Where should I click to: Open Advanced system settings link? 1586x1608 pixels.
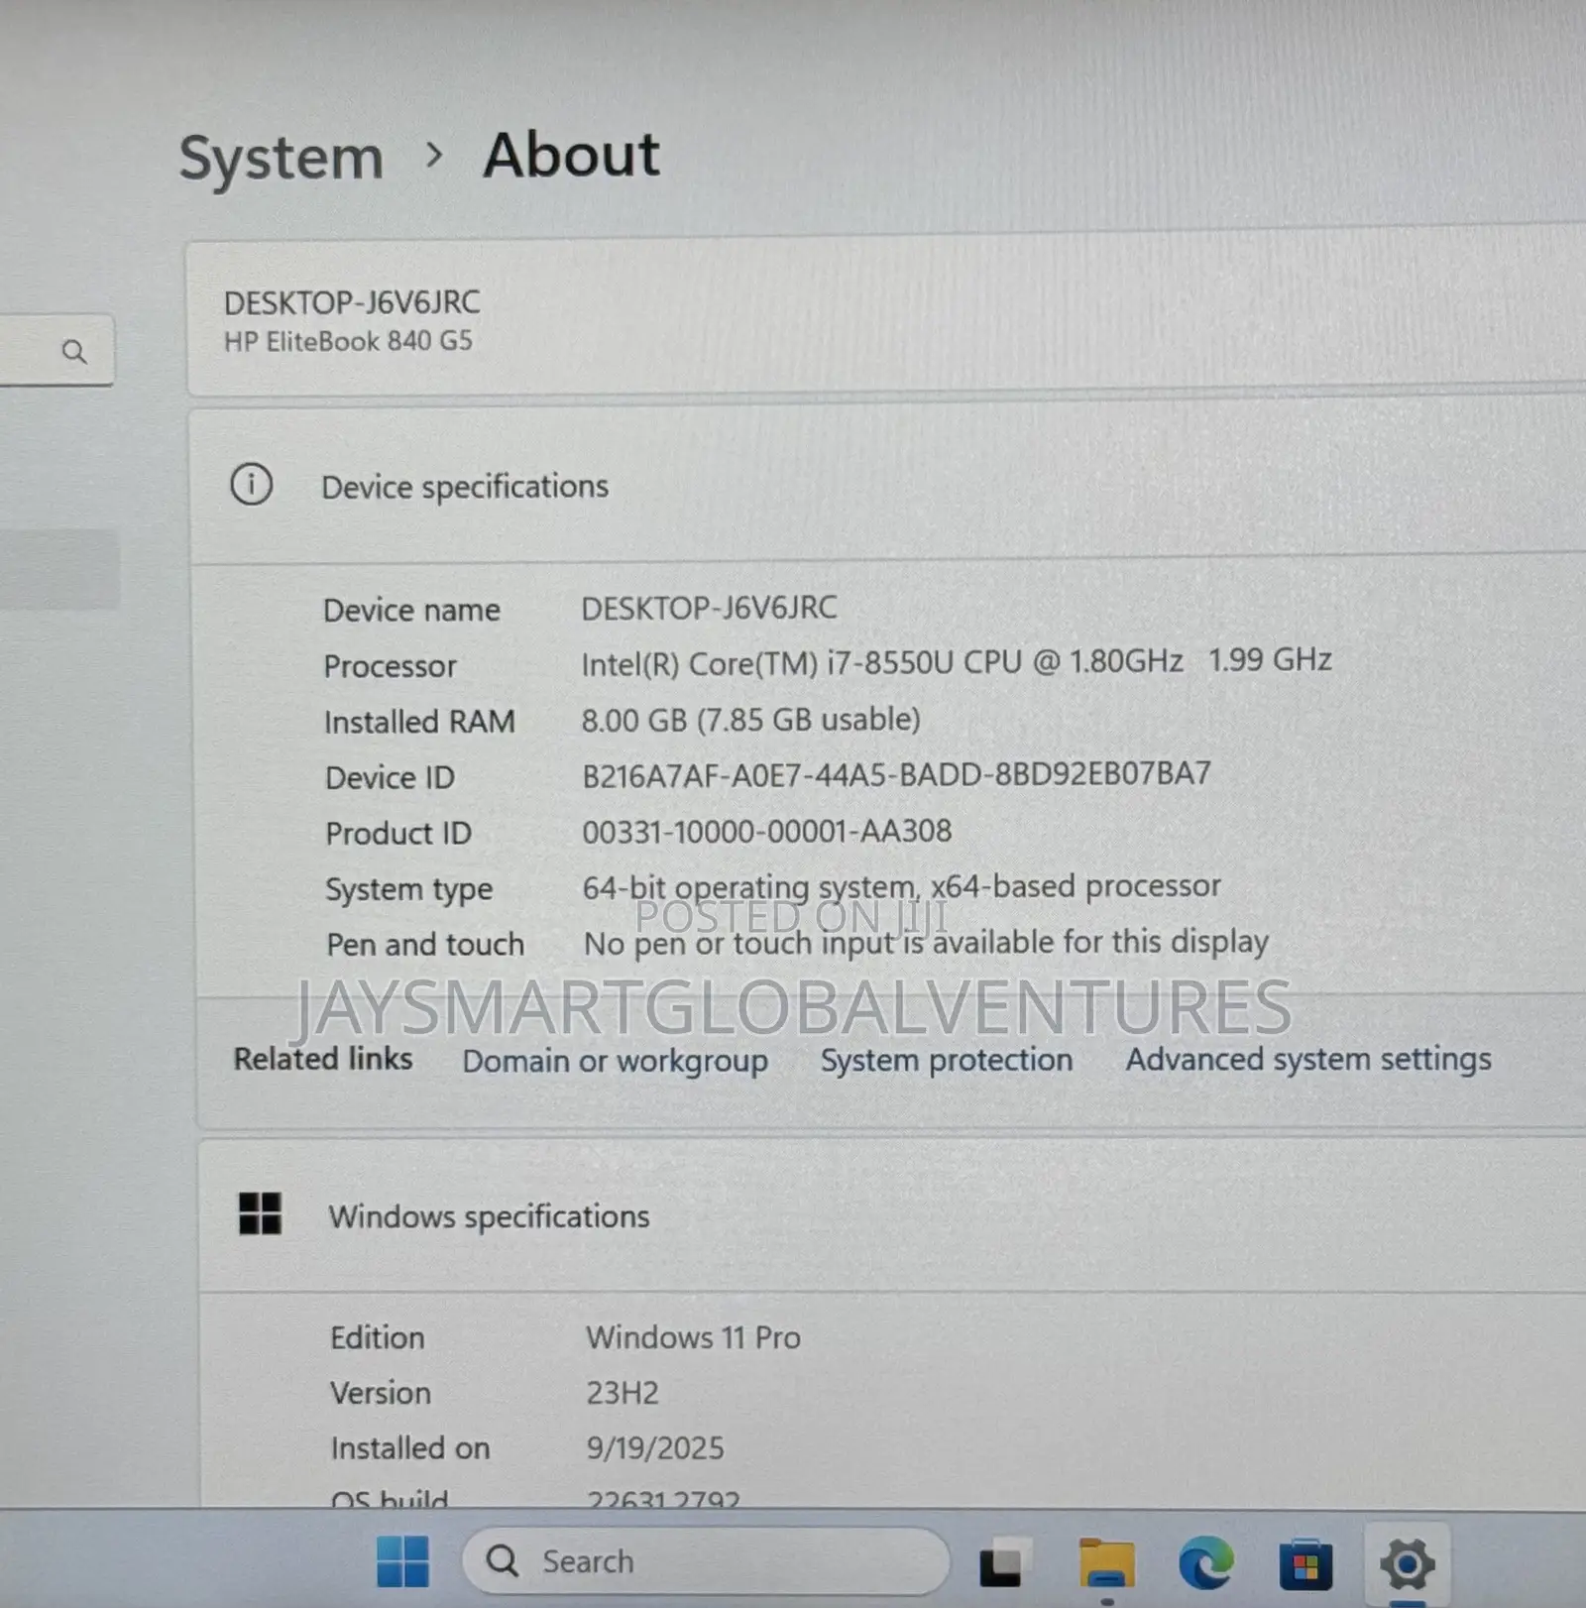pos(1307,1059)
